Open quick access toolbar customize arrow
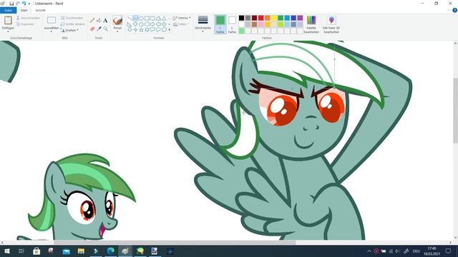 click(x=29, y=4)
